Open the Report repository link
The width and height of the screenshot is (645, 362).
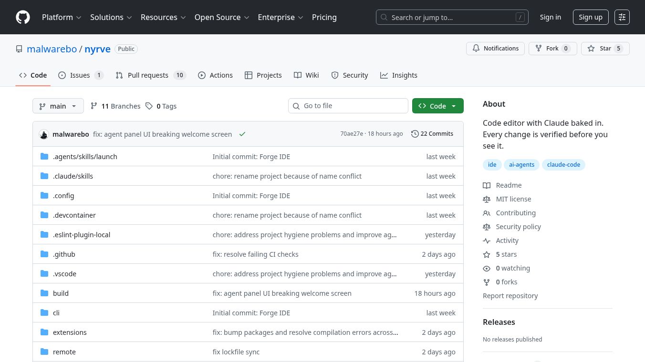coord(510,296)
